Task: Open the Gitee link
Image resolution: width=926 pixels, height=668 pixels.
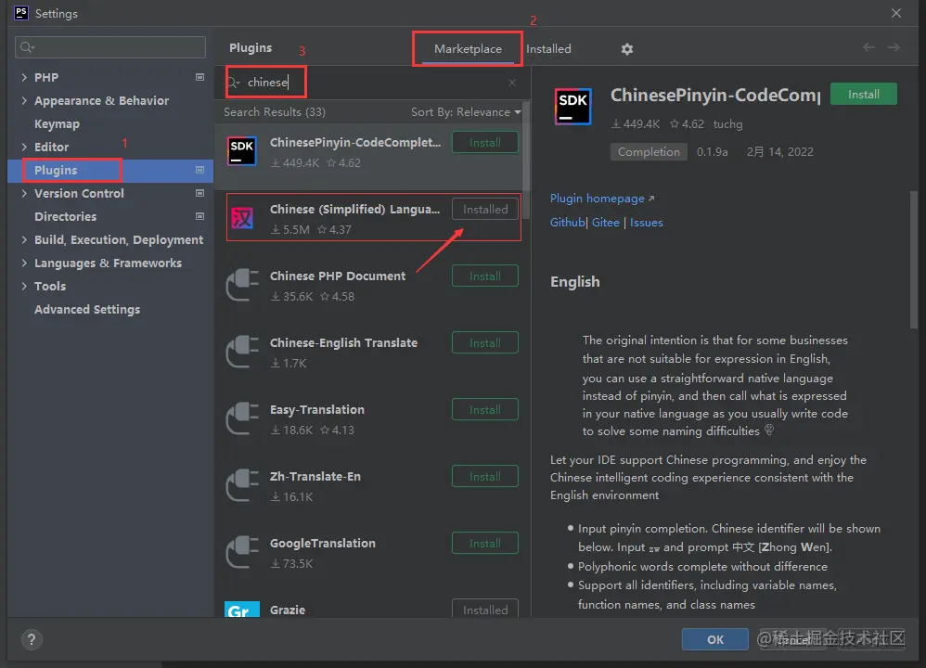Action: coord(605,223)
